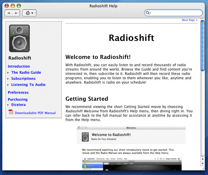Click the vertical scrollbar thumb
Screen dimensions: 208x175
tap(202, 46)
